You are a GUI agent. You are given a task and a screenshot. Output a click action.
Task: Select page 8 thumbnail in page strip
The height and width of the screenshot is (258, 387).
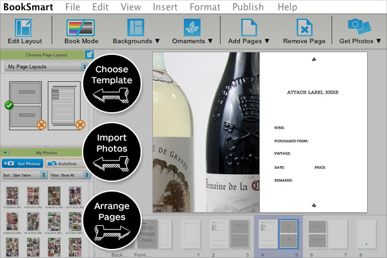(367, 233)
